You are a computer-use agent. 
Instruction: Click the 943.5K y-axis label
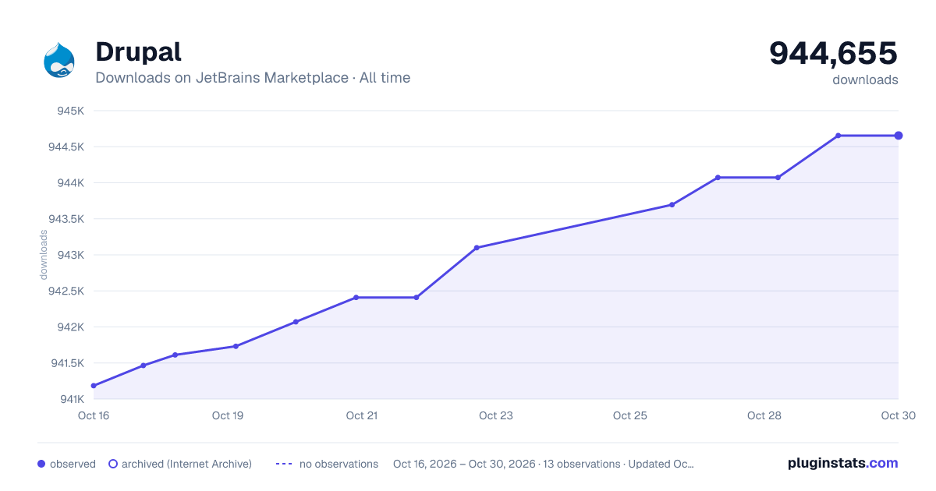point(66,219)
